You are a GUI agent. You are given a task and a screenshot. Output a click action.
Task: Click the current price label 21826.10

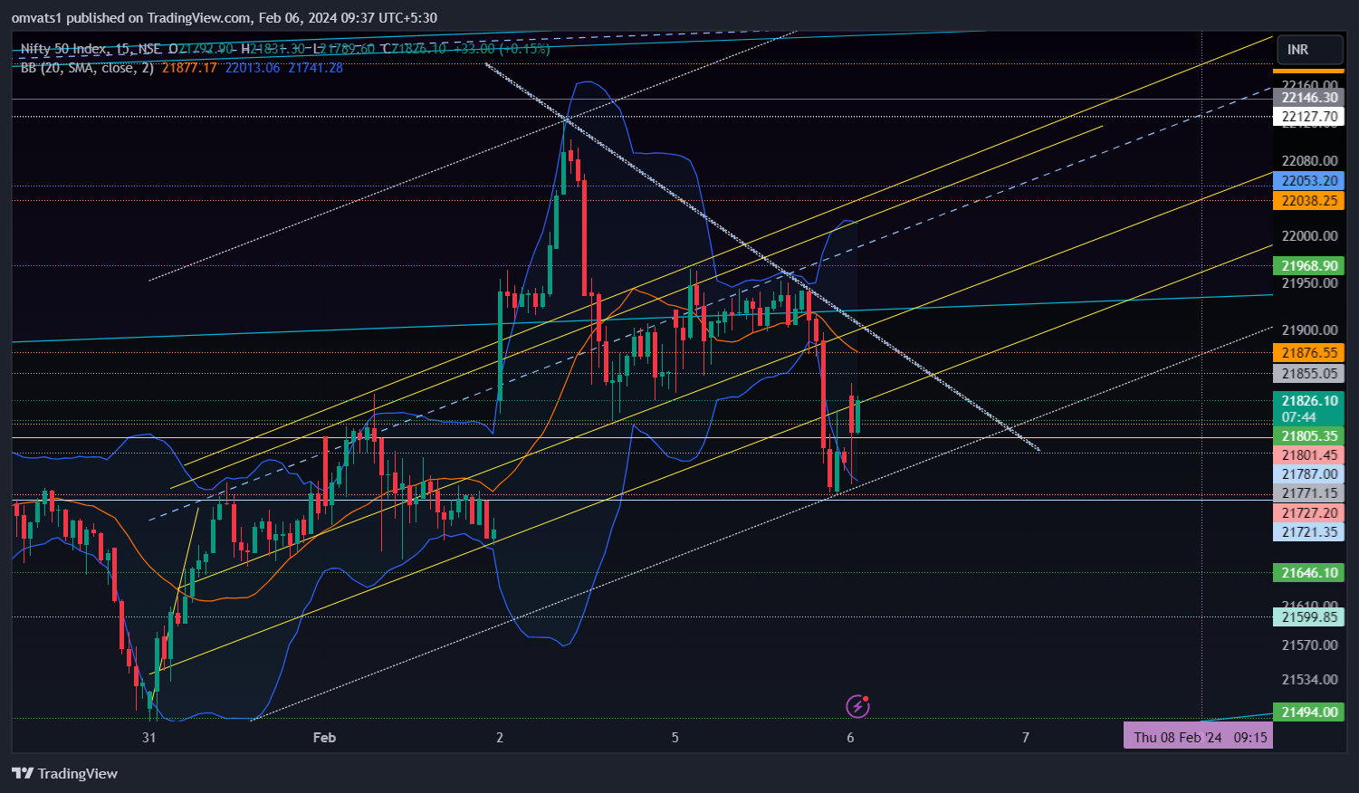[x=1308, y=401]
